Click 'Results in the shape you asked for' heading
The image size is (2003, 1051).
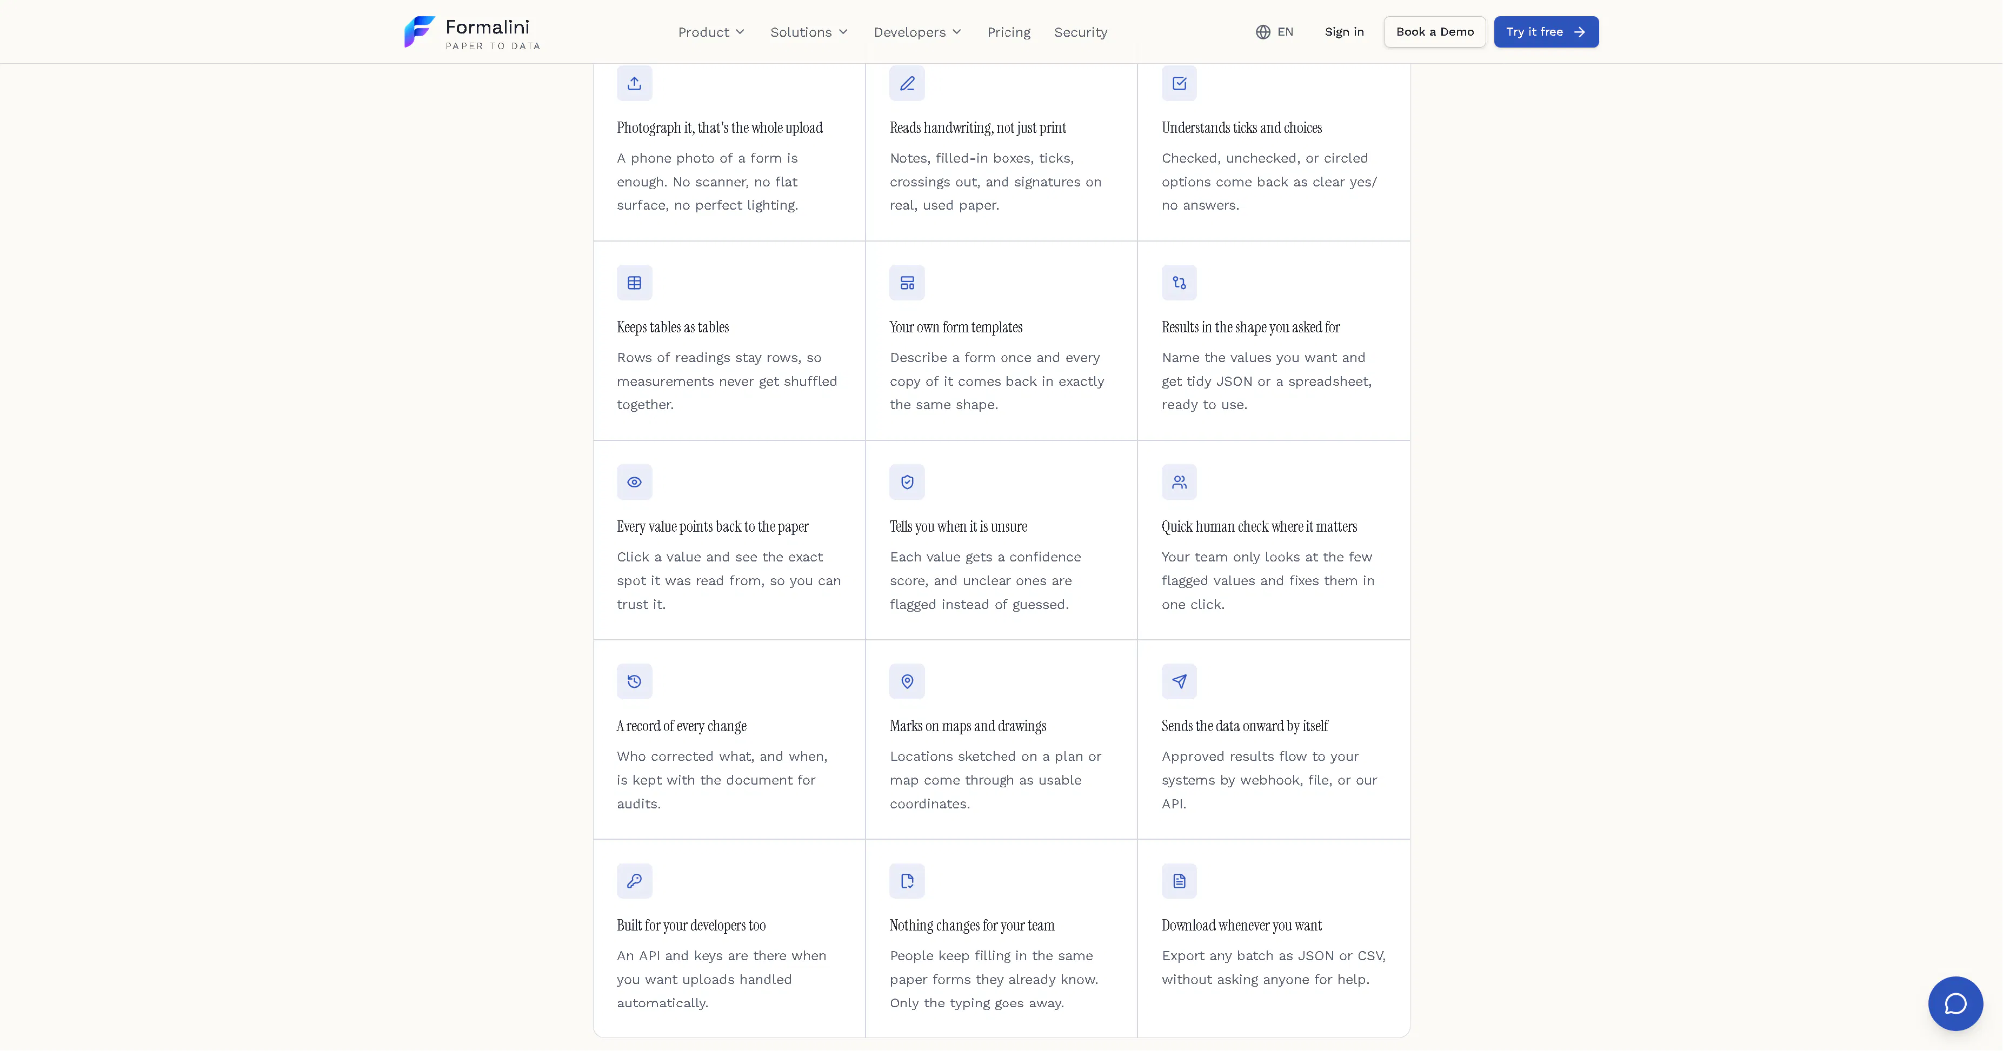point(1250,326)
